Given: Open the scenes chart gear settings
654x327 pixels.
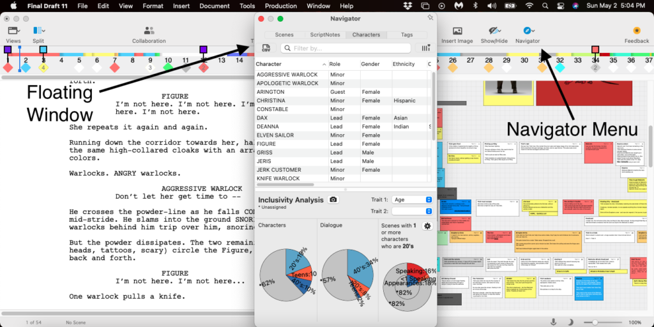Looking at the screenshot, I should click(427, 225).
